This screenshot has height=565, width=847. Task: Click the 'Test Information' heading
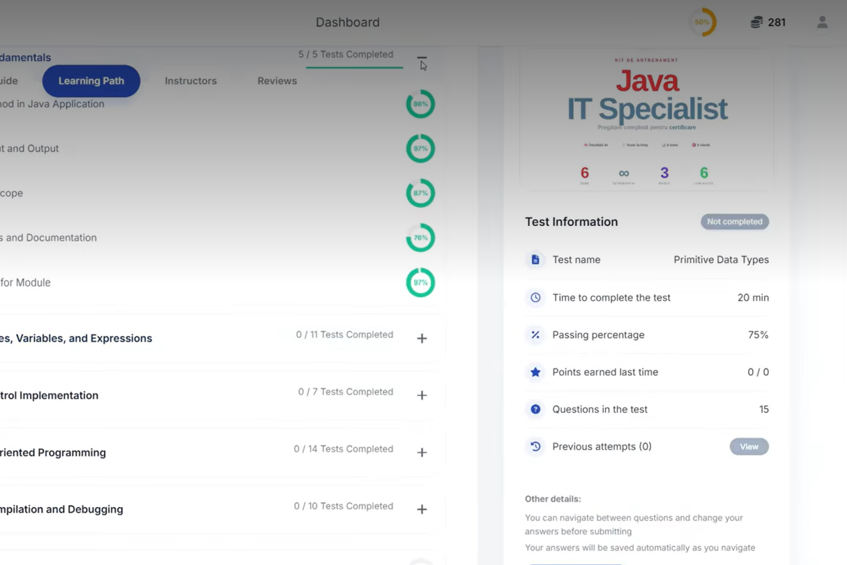[572, 222]
